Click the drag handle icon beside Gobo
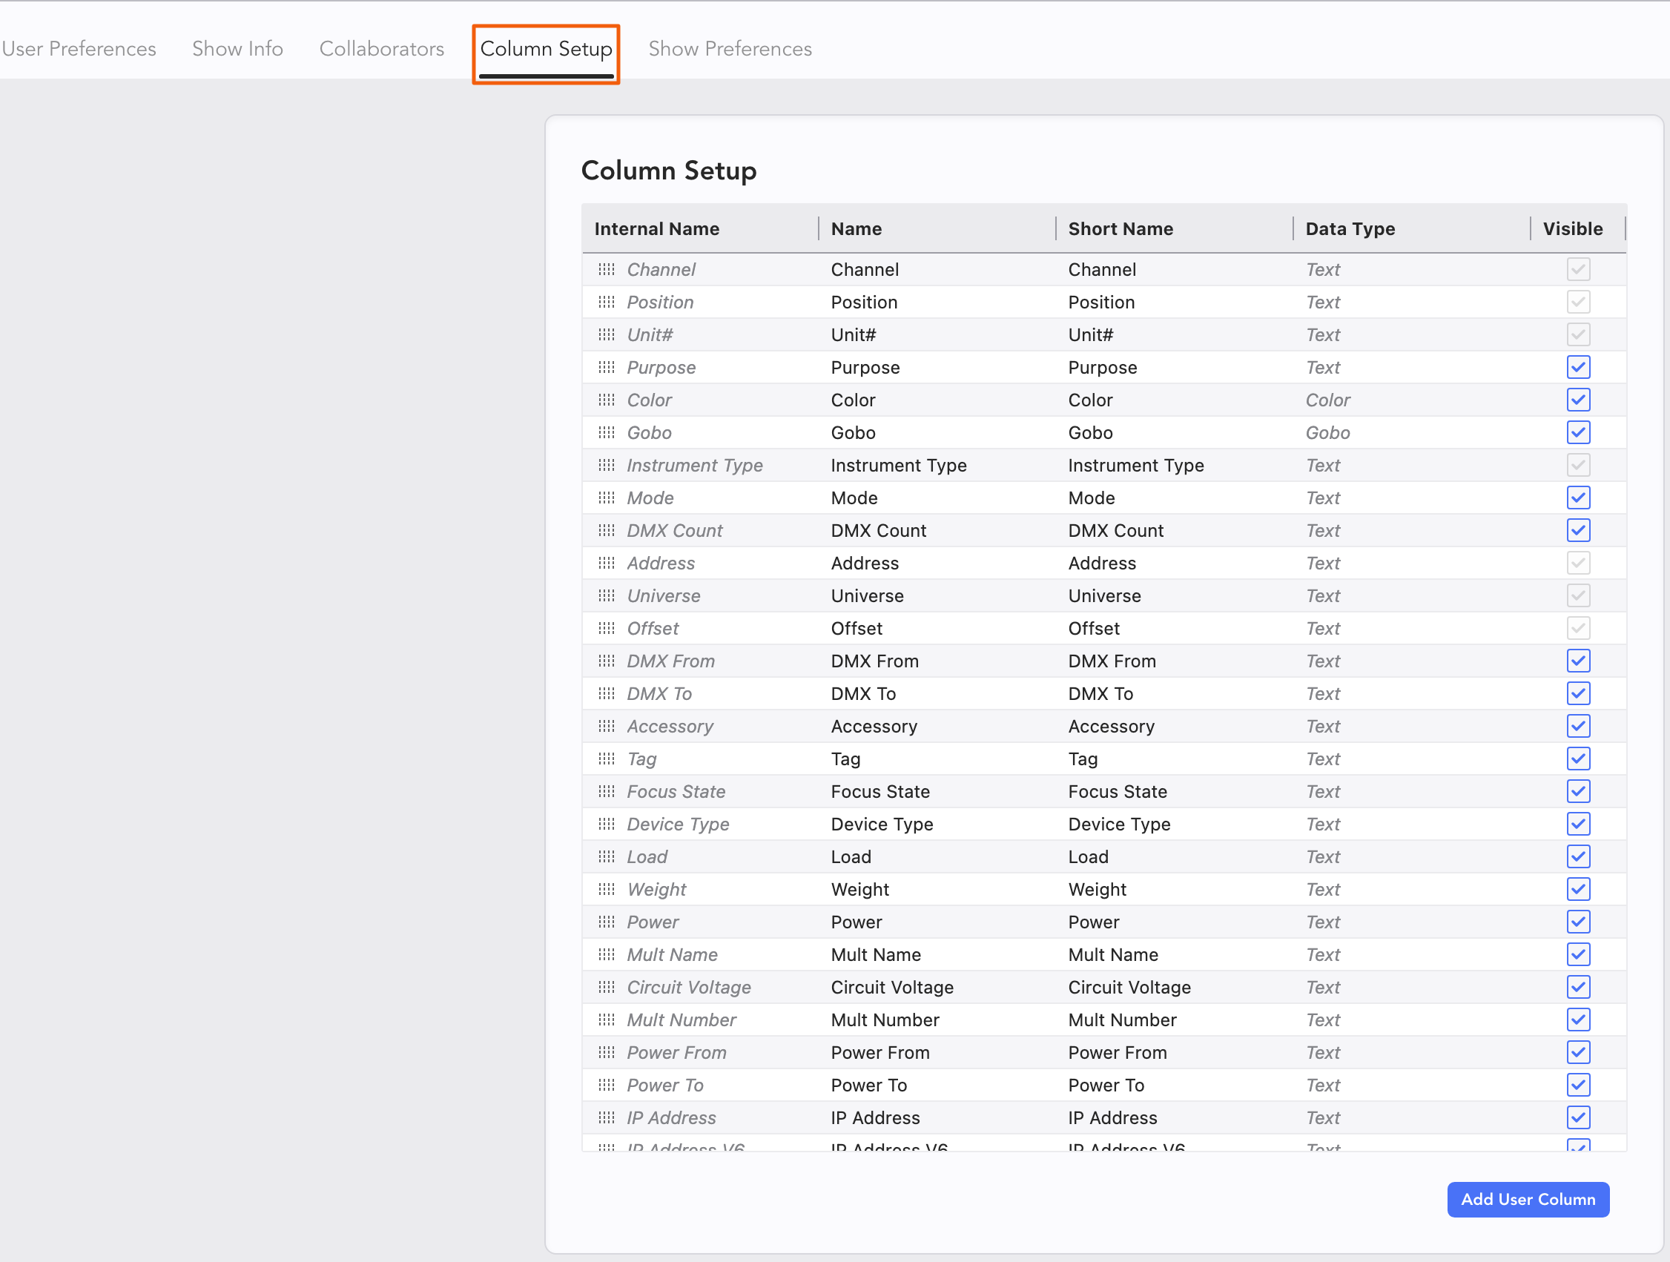The image size is (1670, 1262). pos(607,432)
